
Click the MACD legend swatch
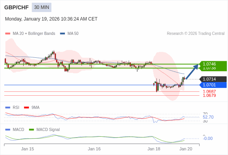point(8,130)
